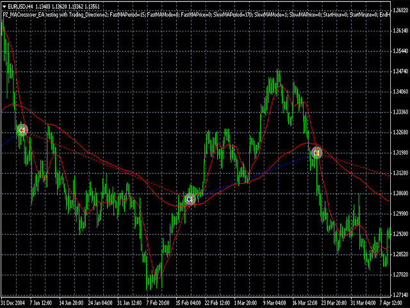This screenshot has height=308, width=410.
Task: Click the 1.27140 price label at bottom
Action: [x=400, y=295]
